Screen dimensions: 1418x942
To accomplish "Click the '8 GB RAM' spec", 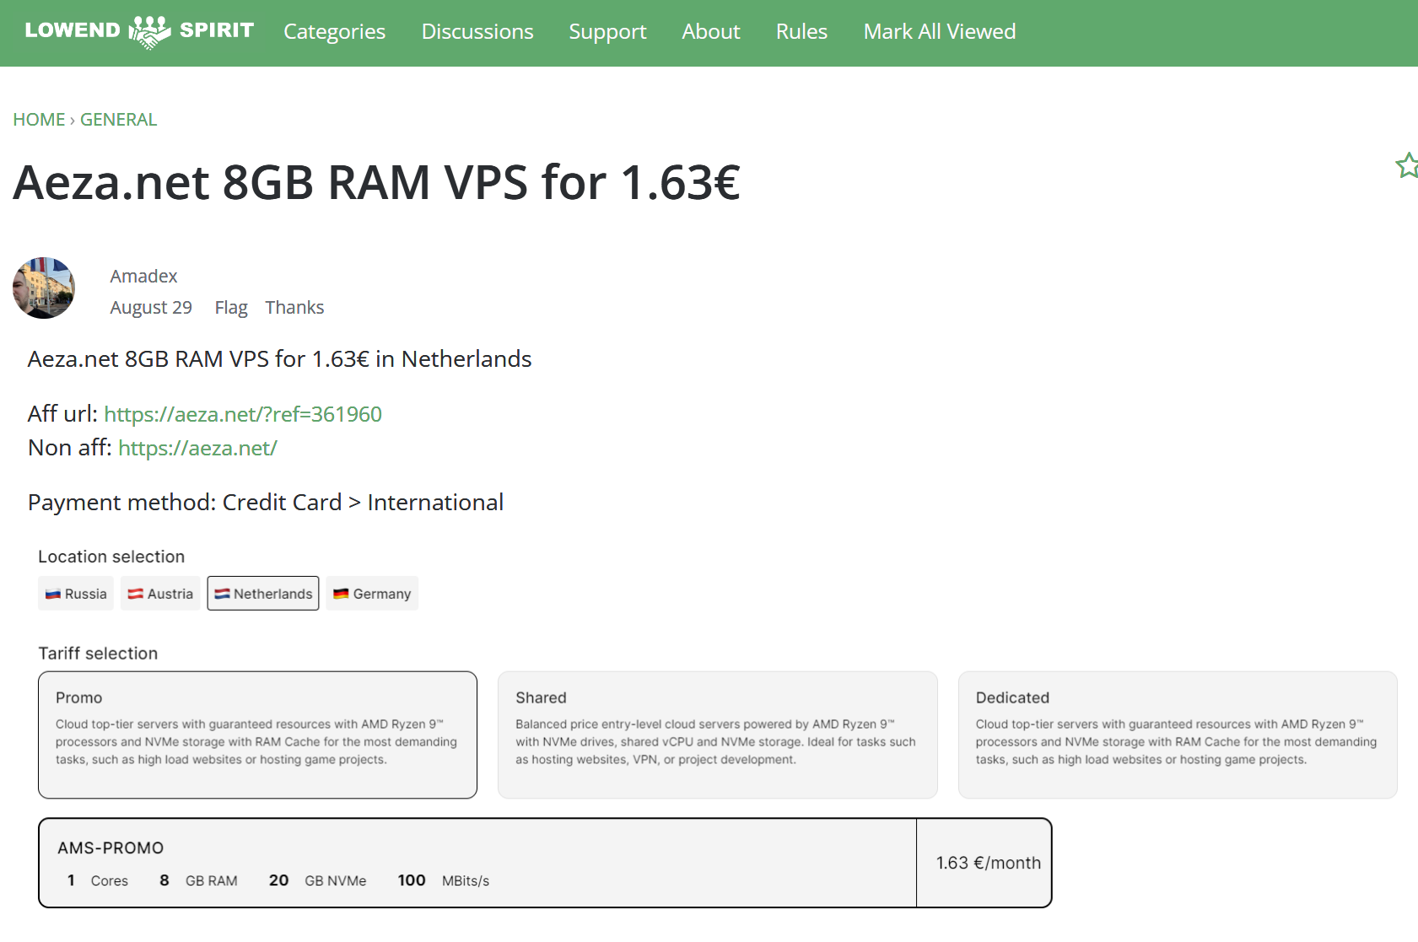I will (x=198, y=880).
